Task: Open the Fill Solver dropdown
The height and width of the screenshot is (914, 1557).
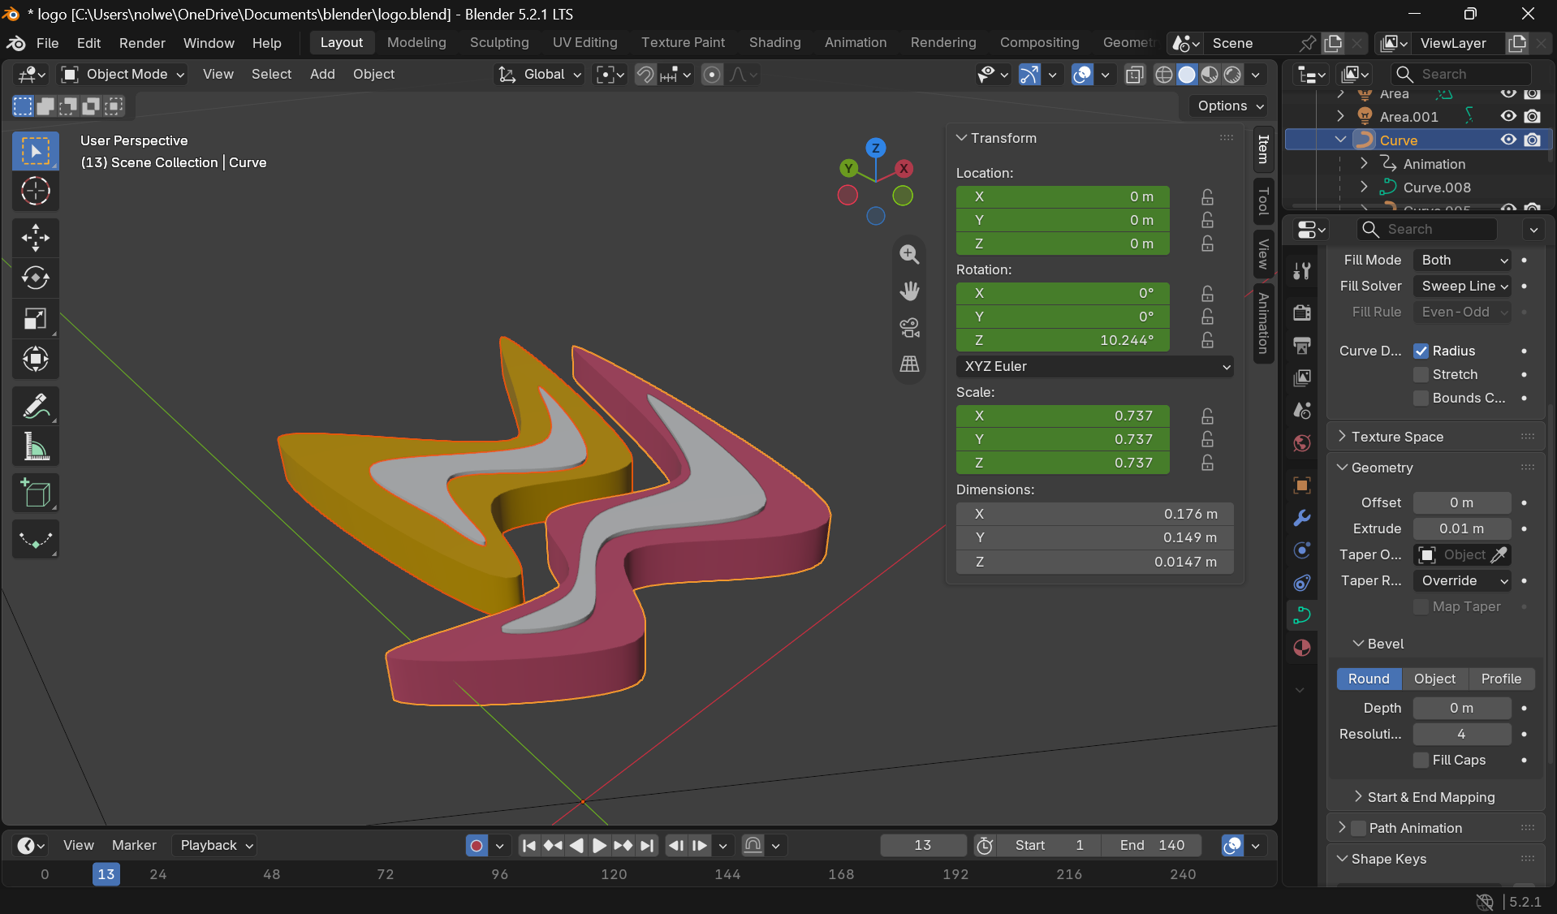Action: [1462, 286]
